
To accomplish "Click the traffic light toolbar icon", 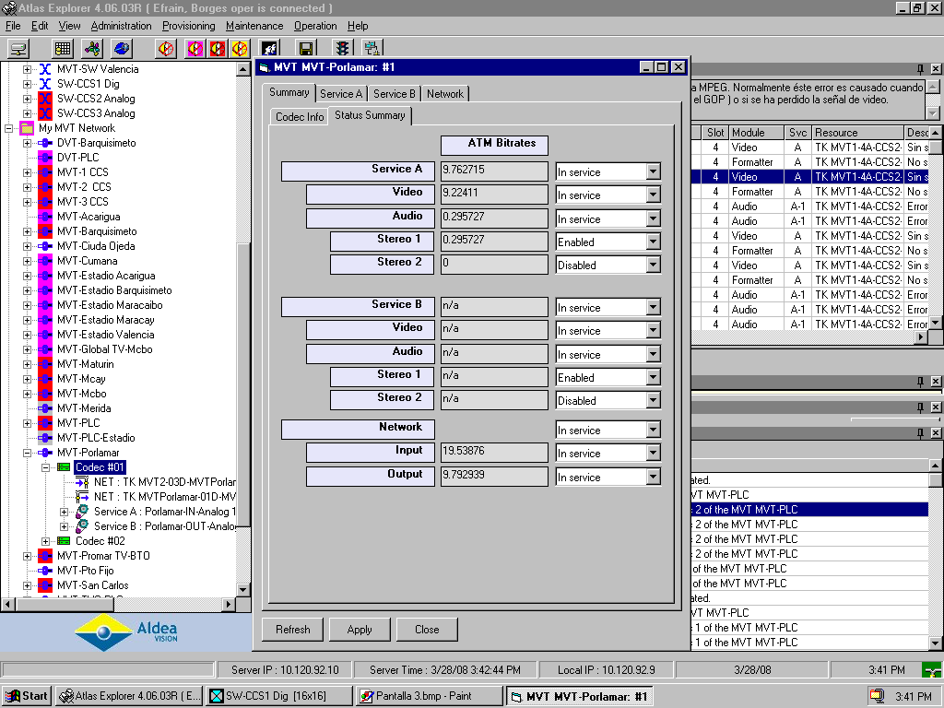I will tap(343, 49).
